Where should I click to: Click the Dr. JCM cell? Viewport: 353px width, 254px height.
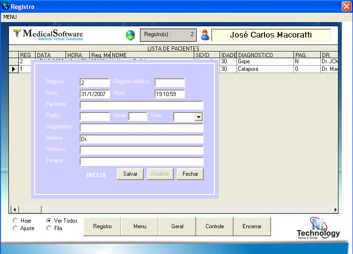click(329, 61)
